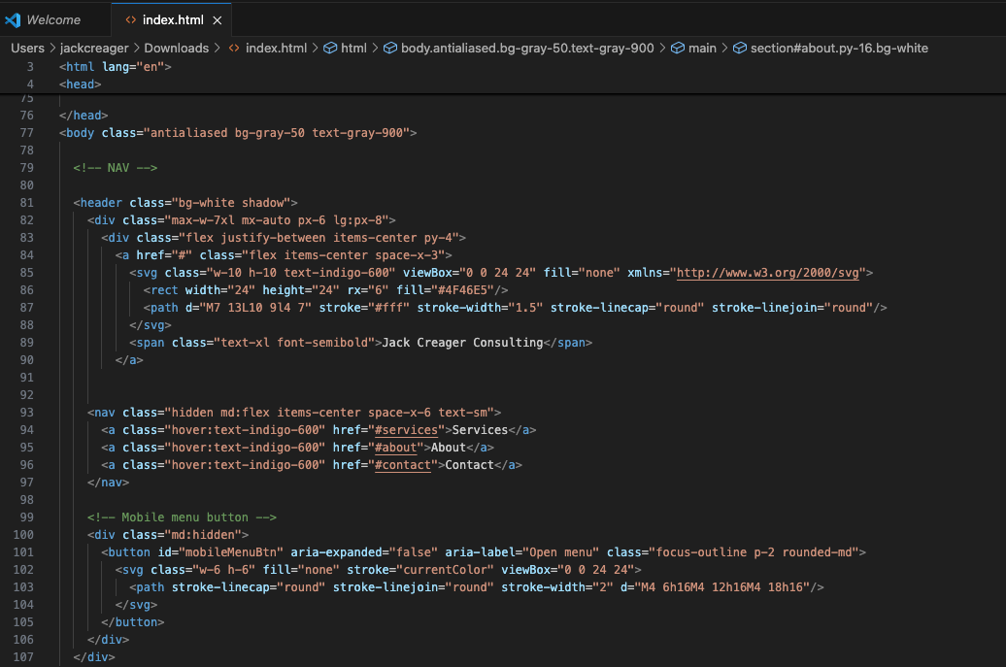The height and width of the screenshot is (667, 1006).
Task: Click the HTML file icon on index.html tab
Action: 130,19
